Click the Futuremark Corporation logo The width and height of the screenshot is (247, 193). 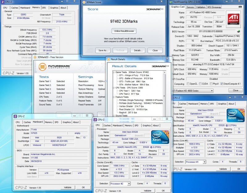point(54,67)
